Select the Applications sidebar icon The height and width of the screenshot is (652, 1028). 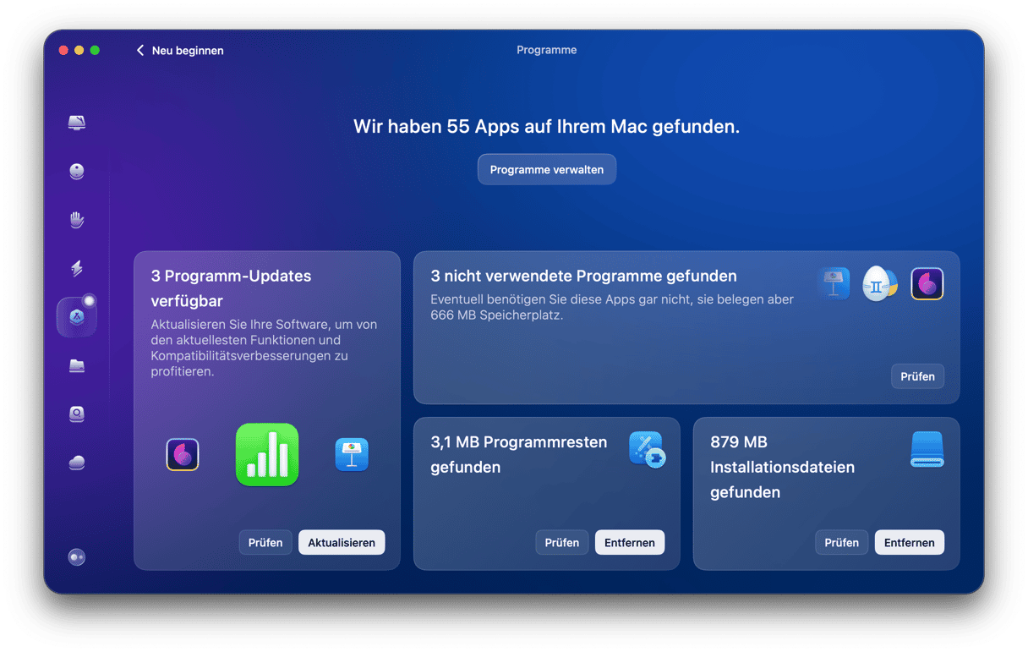click(x=77, y=317)
